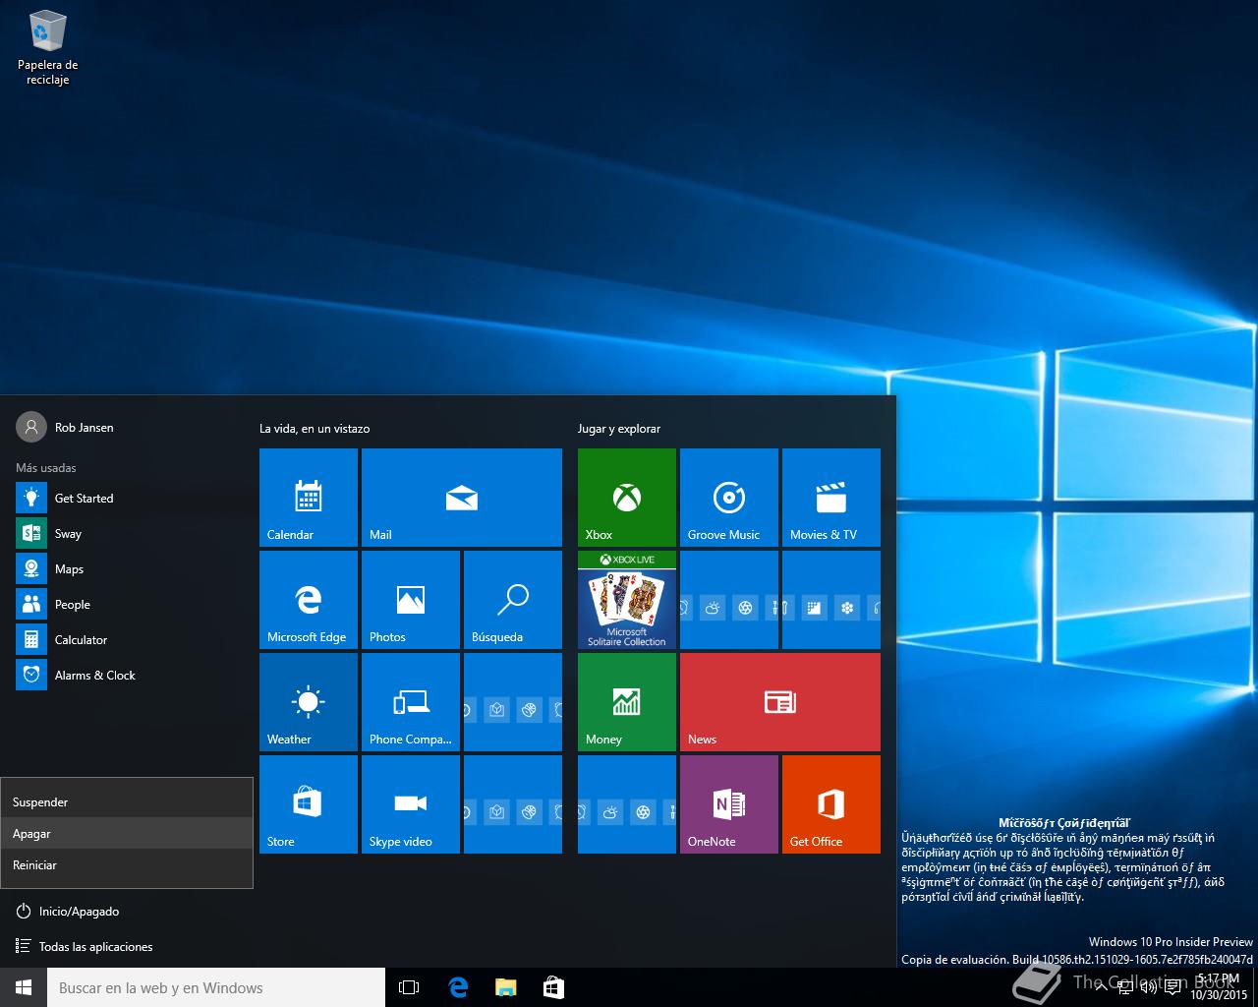Open the Store from the taskbar
This screenshot has width=1258, height=1007.
point(553,987)
